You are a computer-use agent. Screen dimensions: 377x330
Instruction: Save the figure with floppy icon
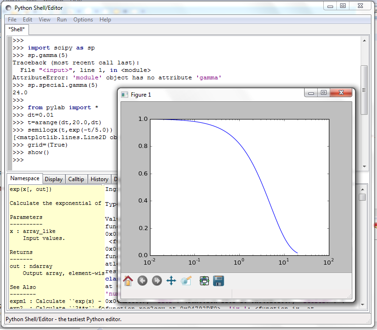click(218, 281)
